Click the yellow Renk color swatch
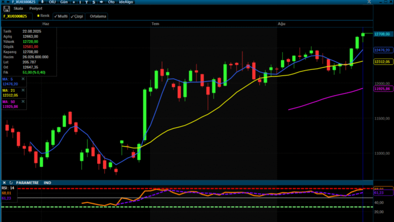Screen dimensions: 394x222 coord(38,16)
